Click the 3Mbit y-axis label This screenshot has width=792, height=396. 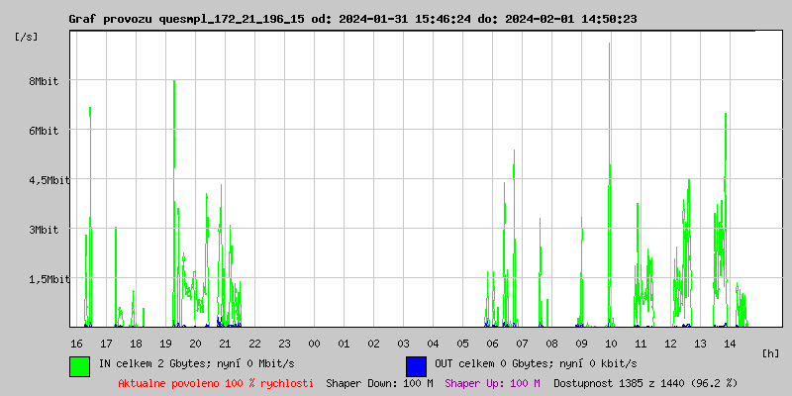coord(44,230)
